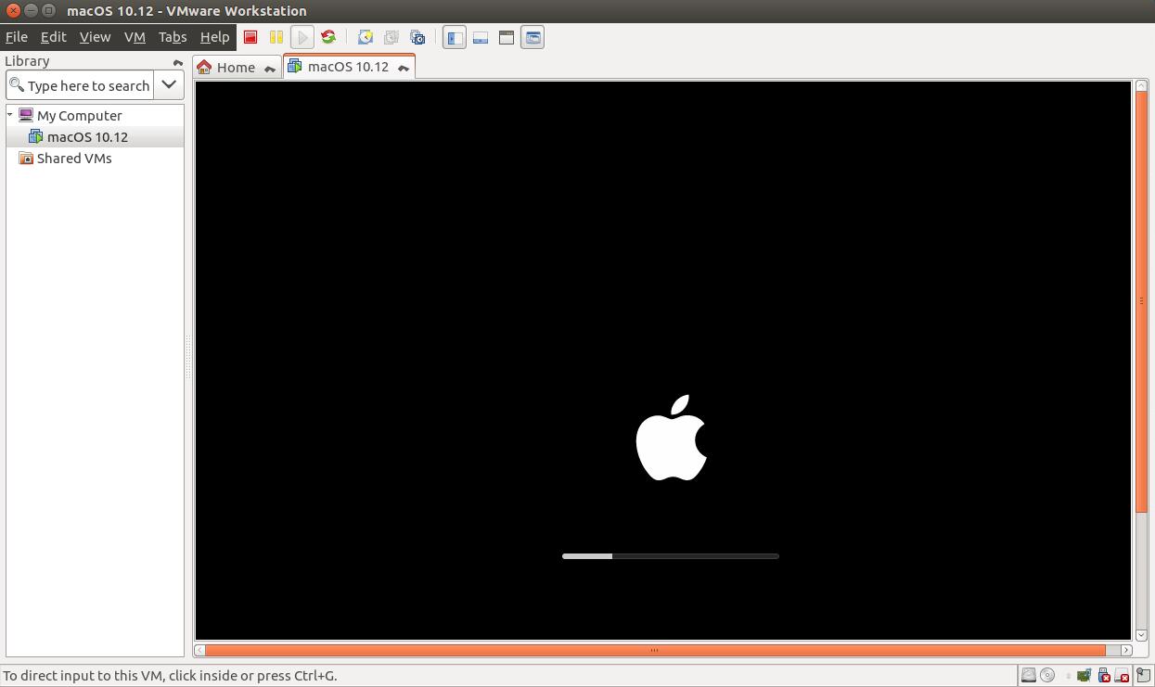1155x687 pixels.
Task: Close the Home tab with its arrow button
Action: click(270, 69)
